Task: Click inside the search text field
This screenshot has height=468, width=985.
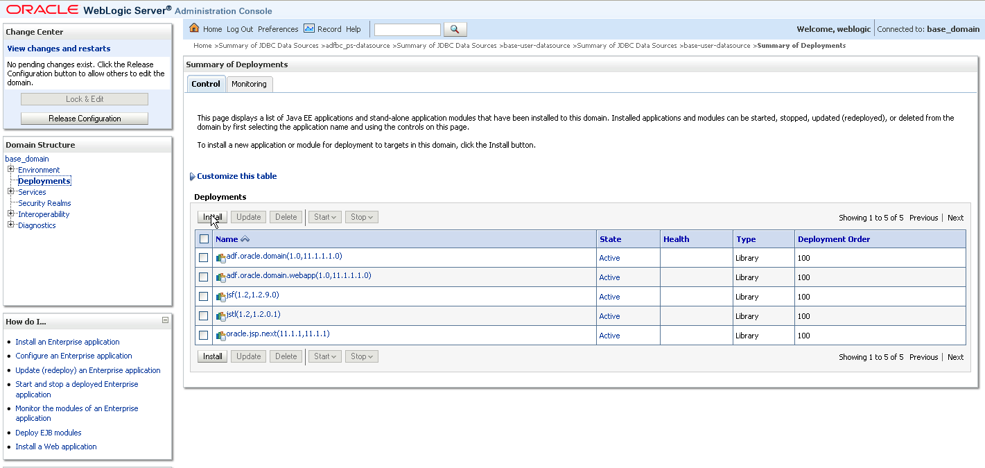Action: point(408,29)
